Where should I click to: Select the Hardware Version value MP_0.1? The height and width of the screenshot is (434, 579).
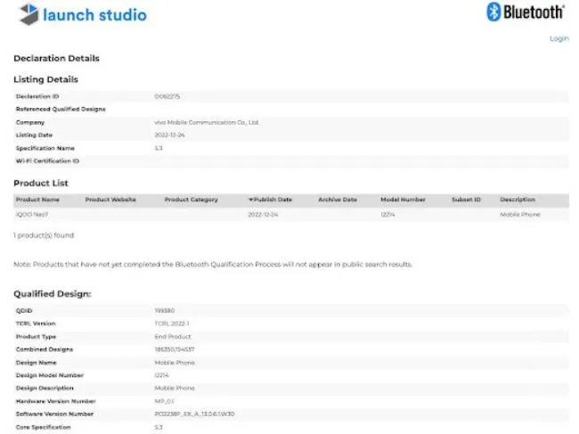tap(164, 401)
